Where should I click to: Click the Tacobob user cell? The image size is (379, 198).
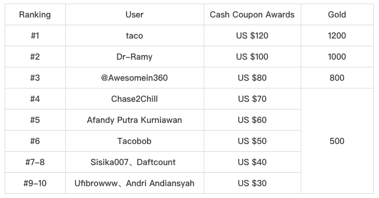coord(134,141)
